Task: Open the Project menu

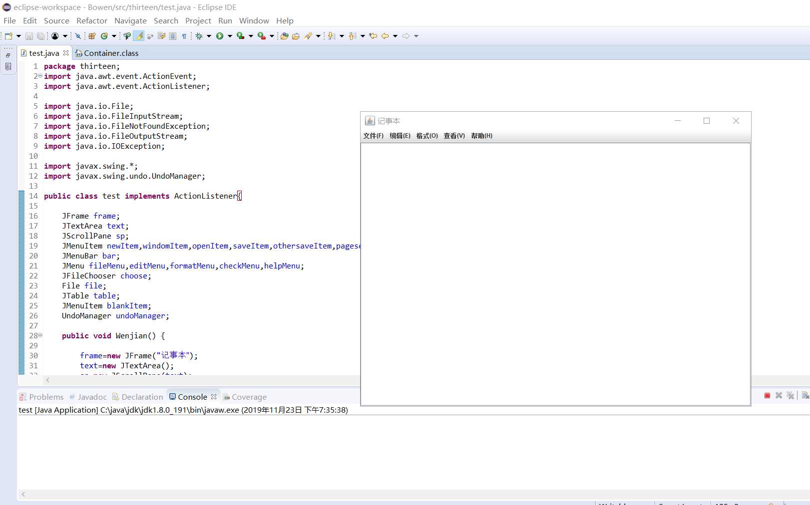Action: (198, 20)
